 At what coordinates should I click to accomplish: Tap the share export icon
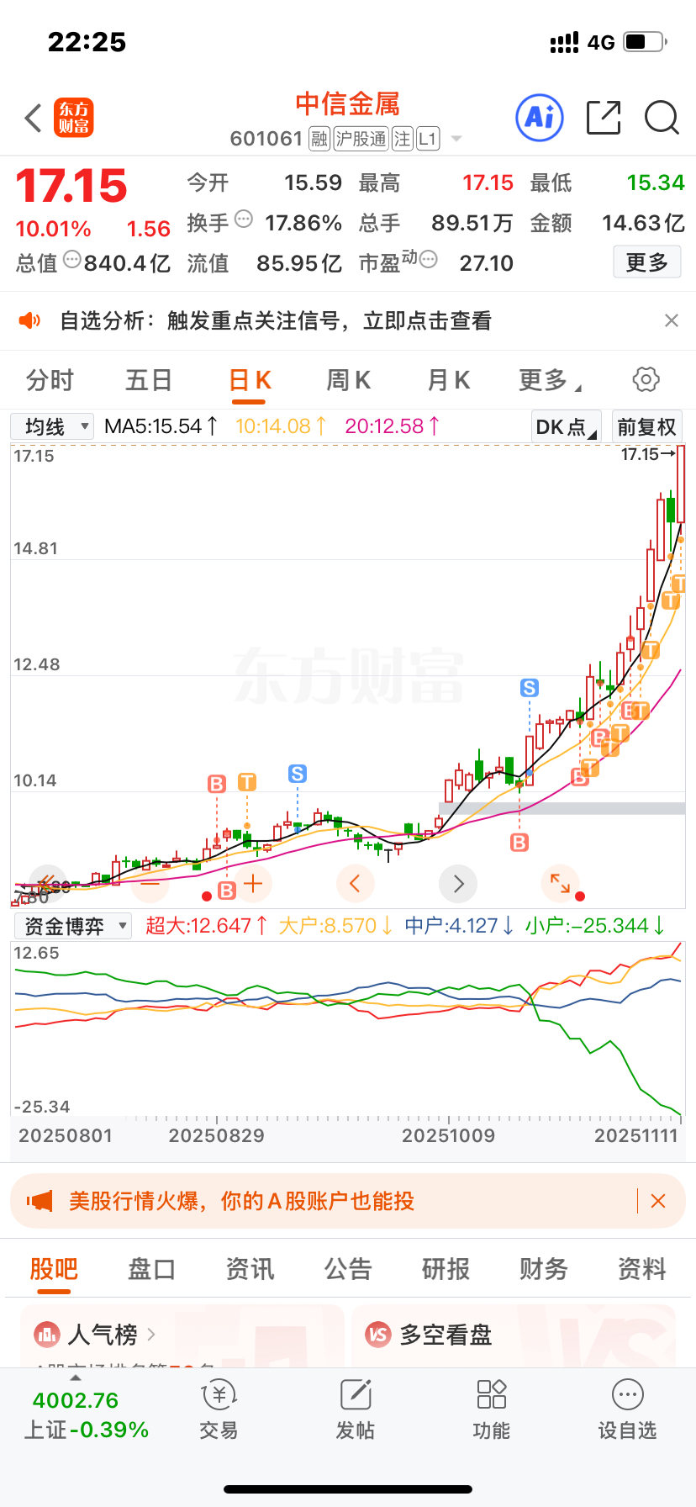point(604,118)
